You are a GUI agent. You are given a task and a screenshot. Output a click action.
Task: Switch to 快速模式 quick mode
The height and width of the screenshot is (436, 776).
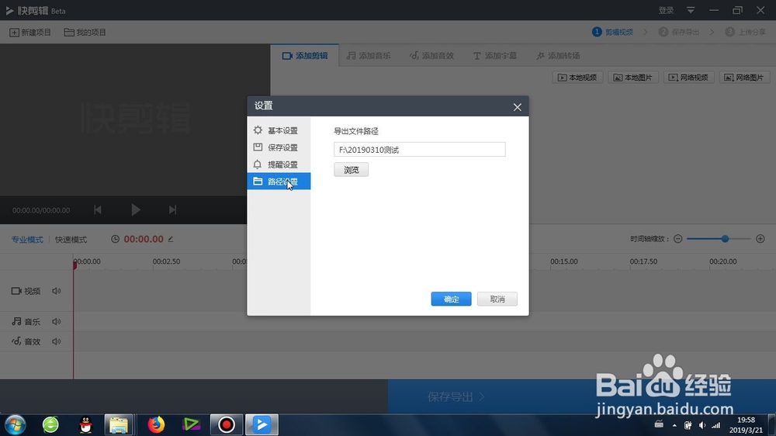(71, 240)
